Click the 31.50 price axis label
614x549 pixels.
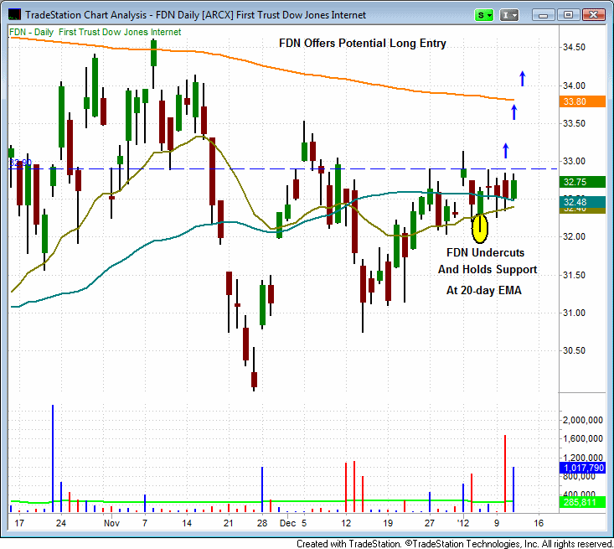(574, 275)
